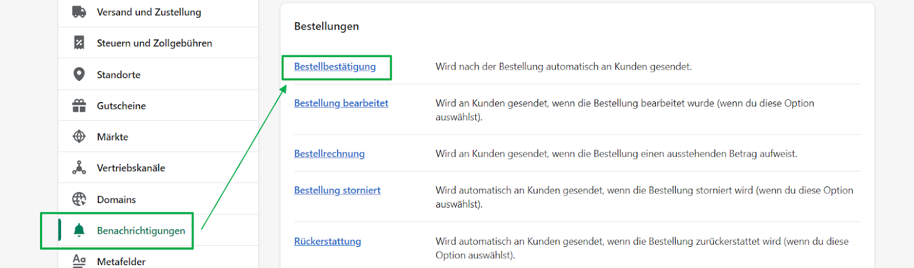
Task: Click the globe icon for Märkte
Action: point(79,137)
